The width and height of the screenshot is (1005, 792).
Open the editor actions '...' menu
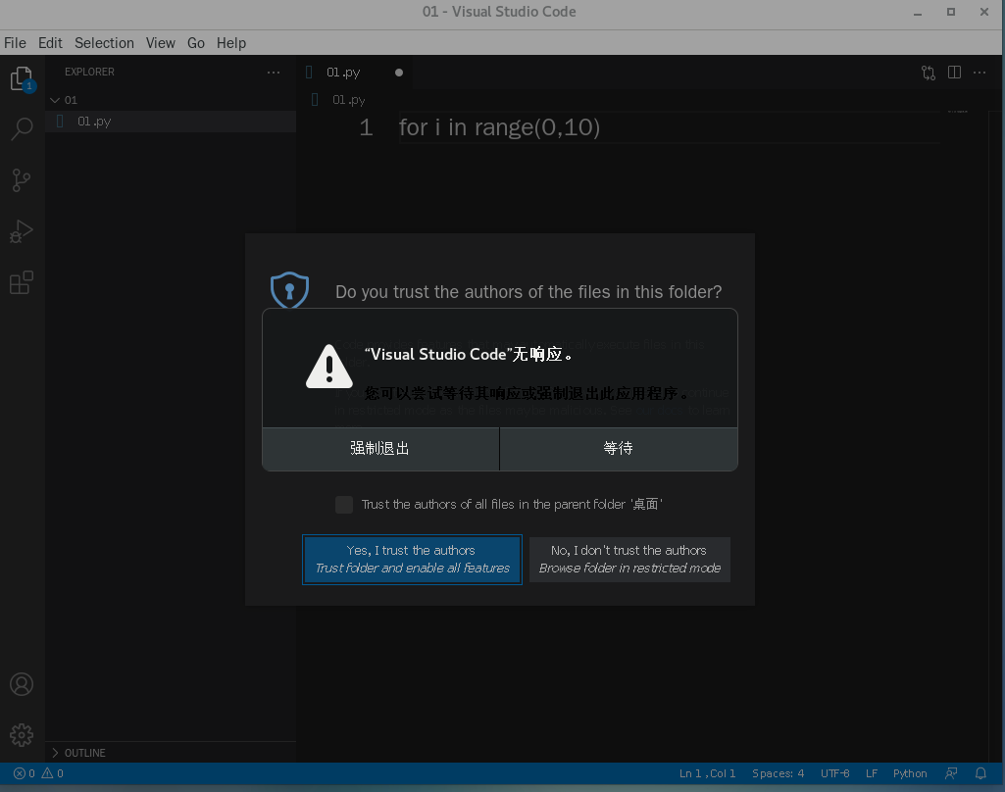pyautogui.click(x=980, y=72)
